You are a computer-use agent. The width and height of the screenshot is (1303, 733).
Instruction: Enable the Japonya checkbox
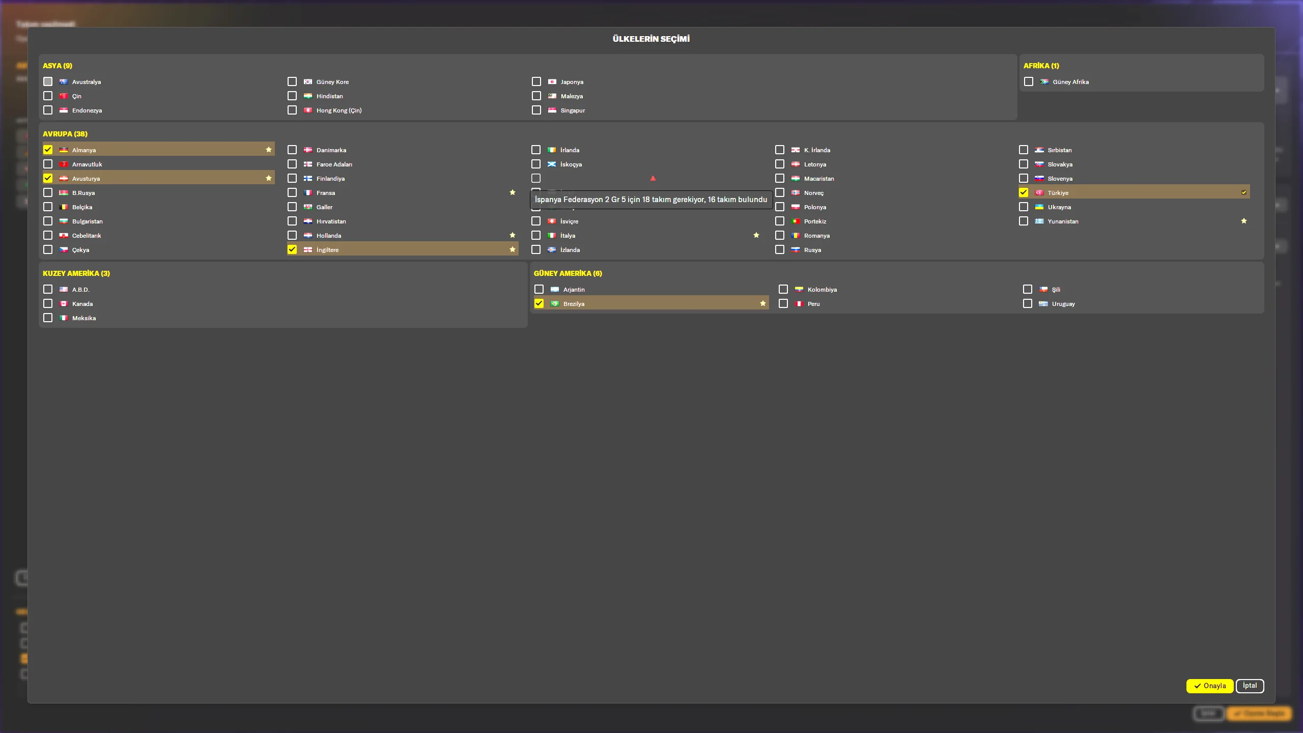pos(536,81)
